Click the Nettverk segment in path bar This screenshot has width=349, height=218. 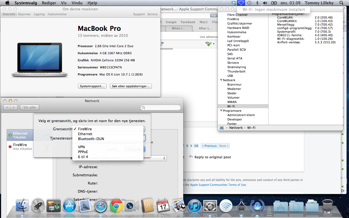point(236,128)
